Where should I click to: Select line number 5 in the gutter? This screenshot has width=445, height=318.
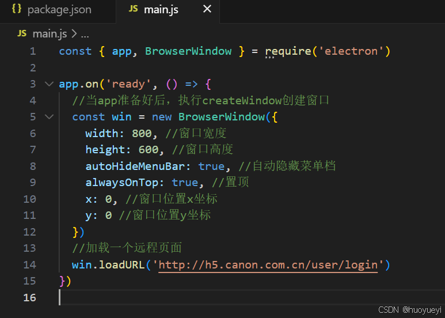(33, 117)
